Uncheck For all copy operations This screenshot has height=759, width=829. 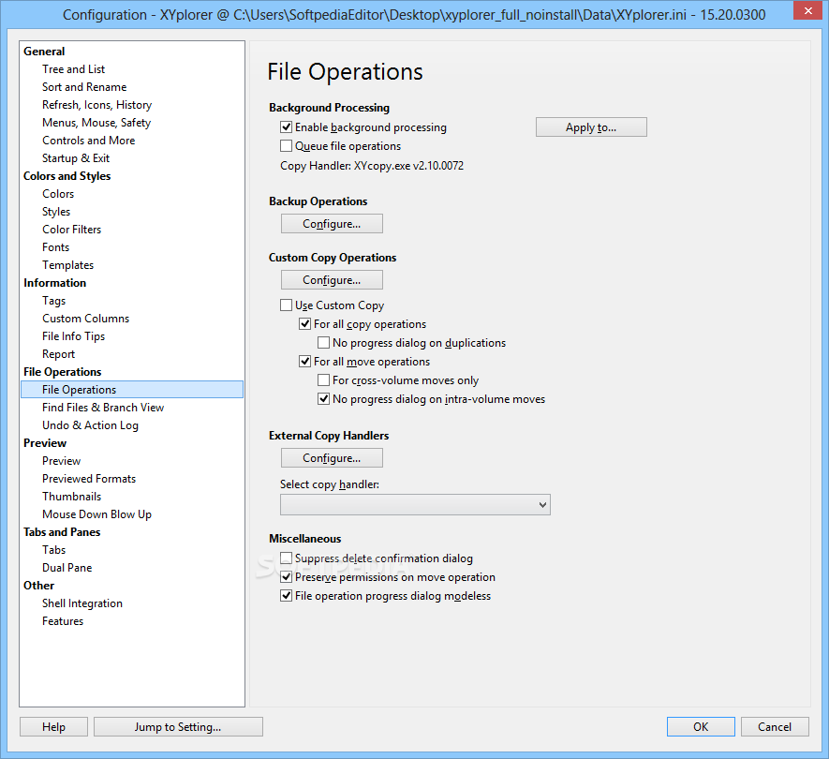[x=304, y=323]
